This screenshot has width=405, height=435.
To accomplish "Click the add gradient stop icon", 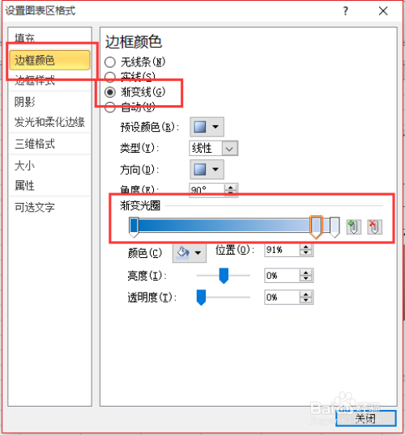I will click(x=354, y=227).
